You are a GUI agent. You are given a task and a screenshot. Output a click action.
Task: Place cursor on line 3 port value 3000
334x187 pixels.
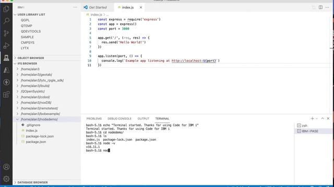(125, 29)
